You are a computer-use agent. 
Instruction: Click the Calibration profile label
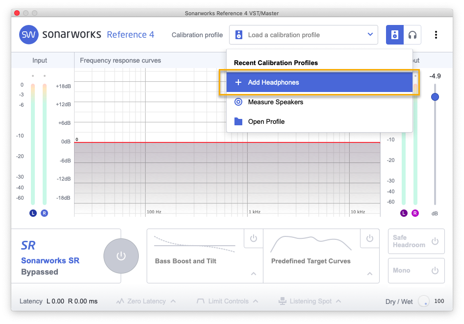197,35
